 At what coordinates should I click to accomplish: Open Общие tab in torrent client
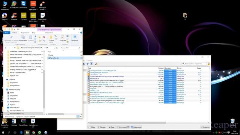click(91, 127)
